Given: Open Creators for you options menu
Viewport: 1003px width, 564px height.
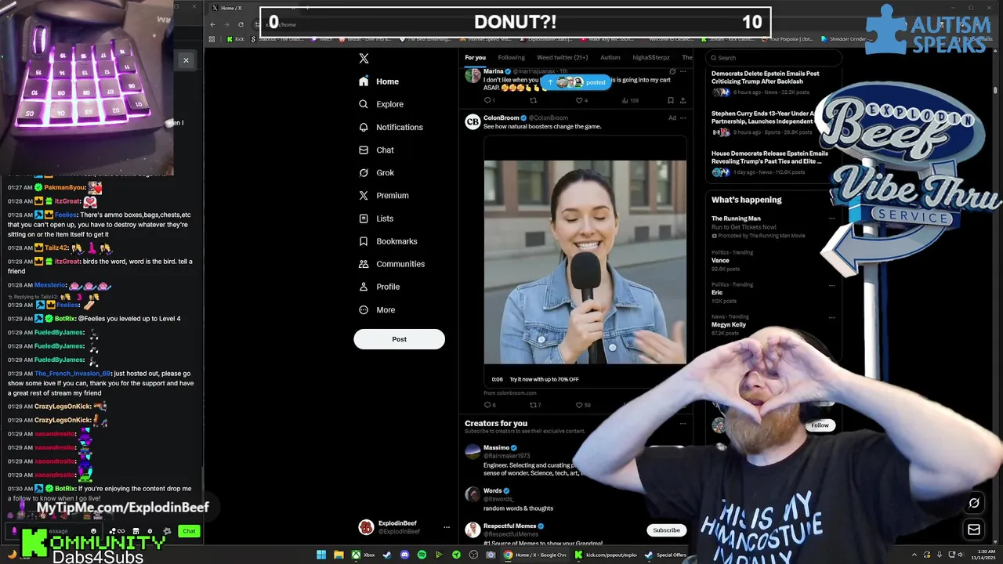Looking at the screenshot, I should coord(683,424).
